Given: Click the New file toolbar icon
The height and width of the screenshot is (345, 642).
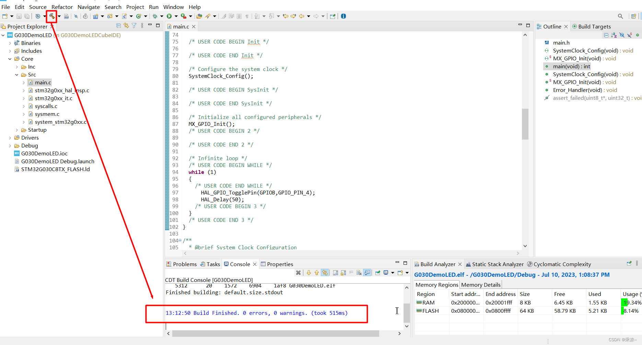Looking at the screenshot, I should pos(5,16).
